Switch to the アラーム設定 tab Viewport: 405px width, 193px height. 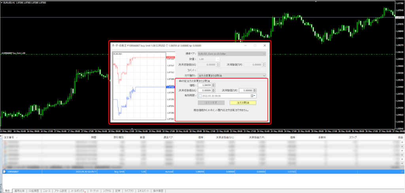(x=61, y=191)
